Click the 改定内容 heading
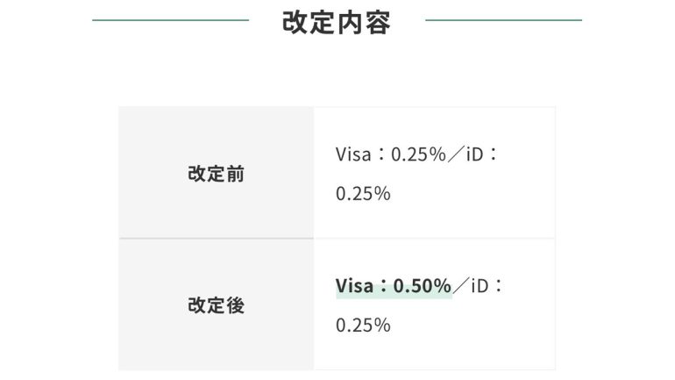Viewport: 675px width, 380px height. click(337, 24)
